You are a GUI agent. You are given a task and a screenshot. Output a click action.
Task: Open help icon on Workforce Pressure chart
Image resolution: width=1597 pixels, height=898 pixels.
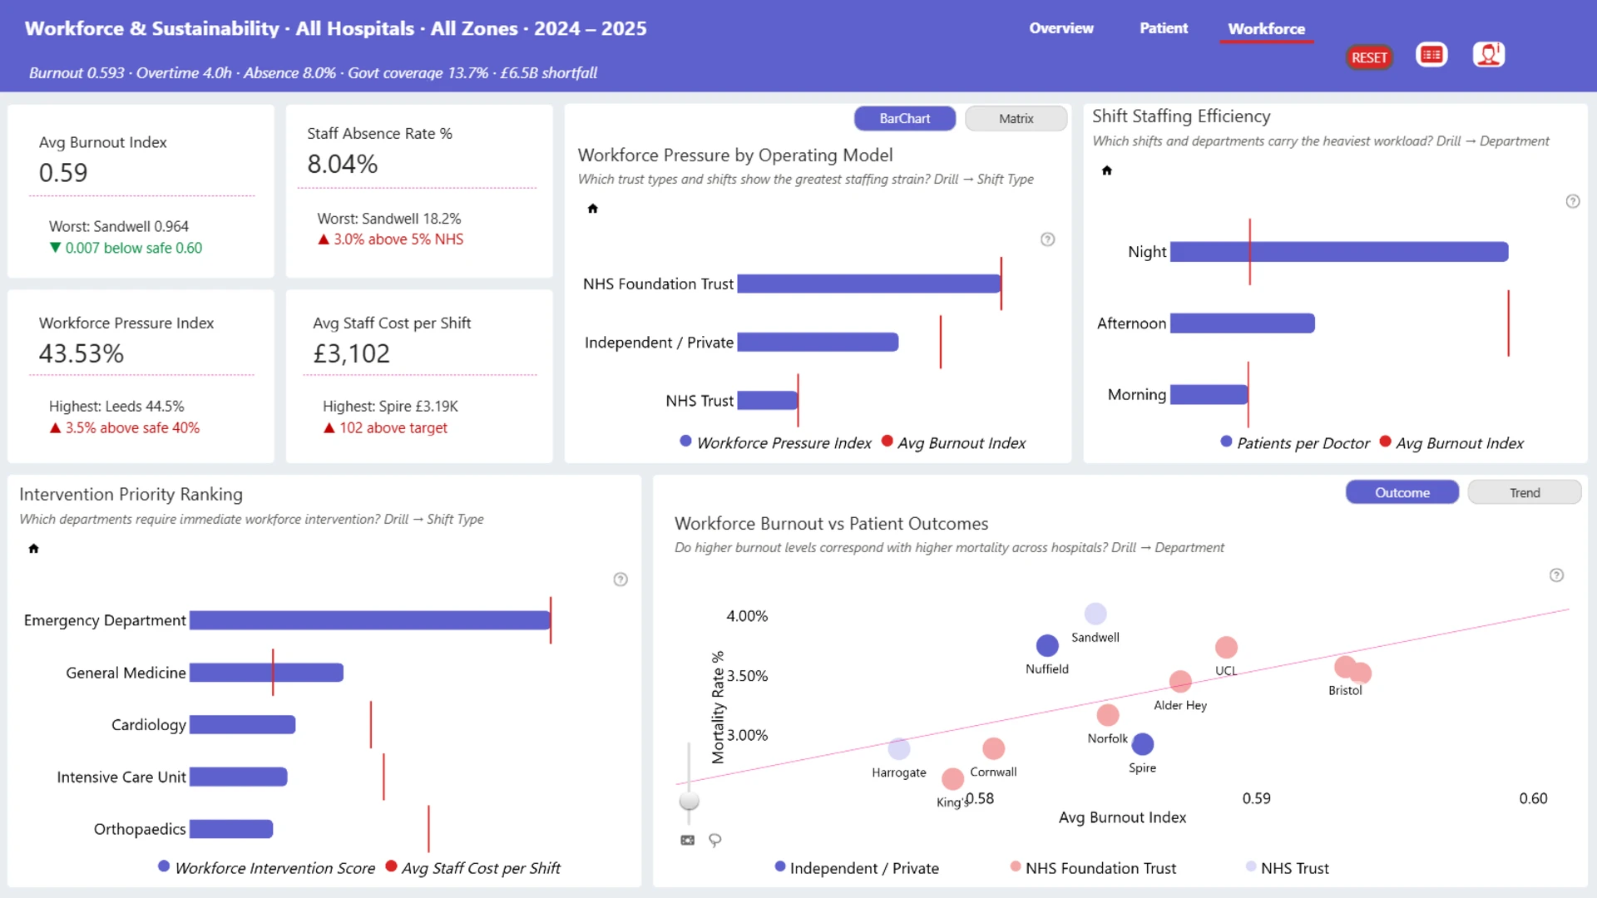pos(1048,239)
